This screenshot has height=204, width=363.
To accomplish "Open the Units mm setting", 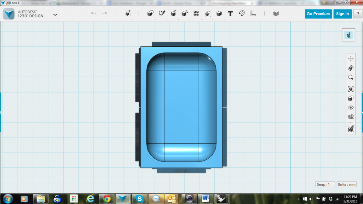I will (346, 185).
